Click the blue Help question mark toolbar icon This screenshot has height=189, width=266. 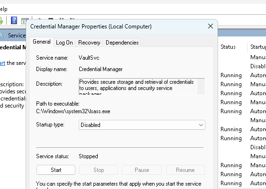[14, 20]
